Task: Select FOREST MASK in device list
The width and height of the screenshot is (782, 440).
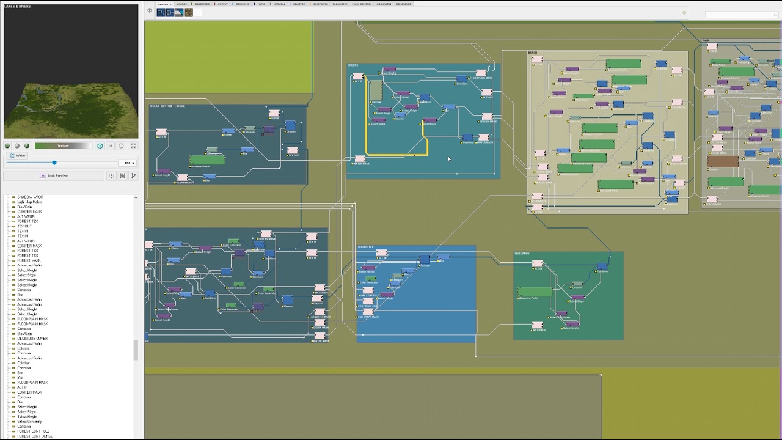Action: 29,260
